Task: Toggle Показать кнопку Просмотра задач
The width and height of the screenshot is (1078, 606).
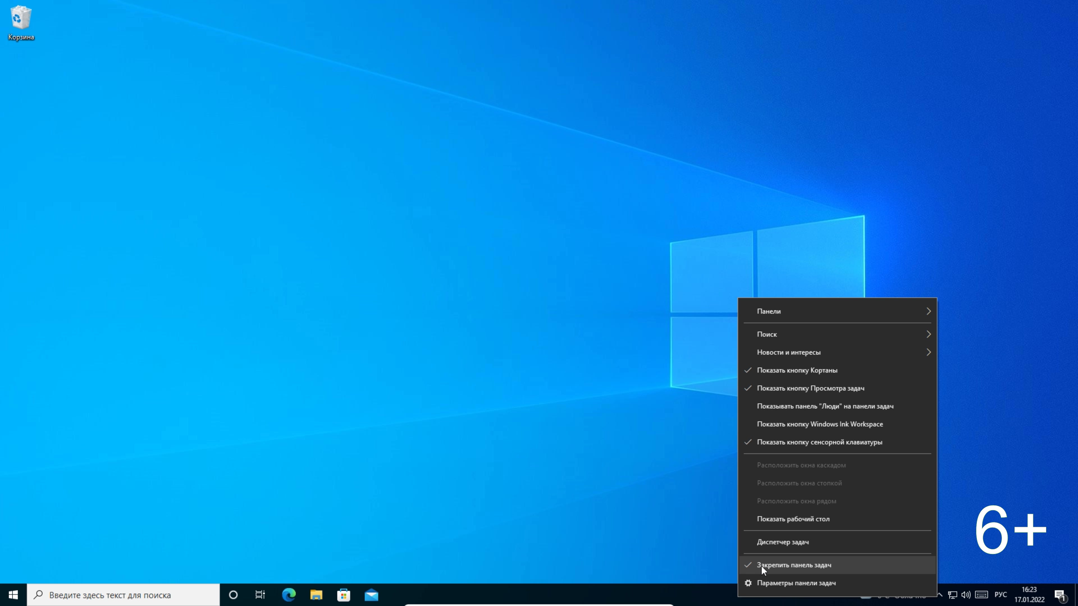Action: click(837, 388)
